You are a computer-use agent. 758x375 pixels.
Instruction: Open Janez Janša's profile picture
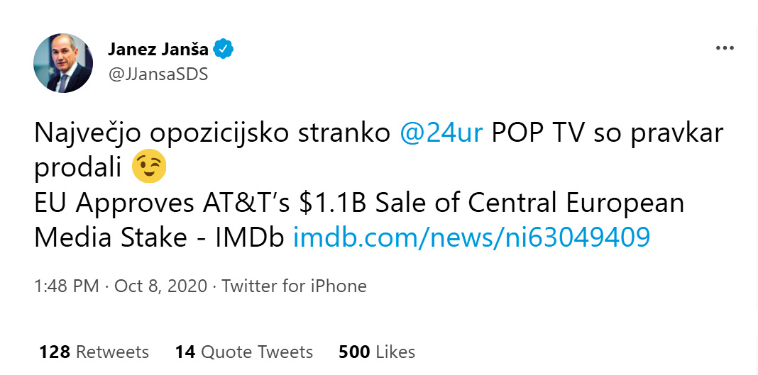pos(63,63)
